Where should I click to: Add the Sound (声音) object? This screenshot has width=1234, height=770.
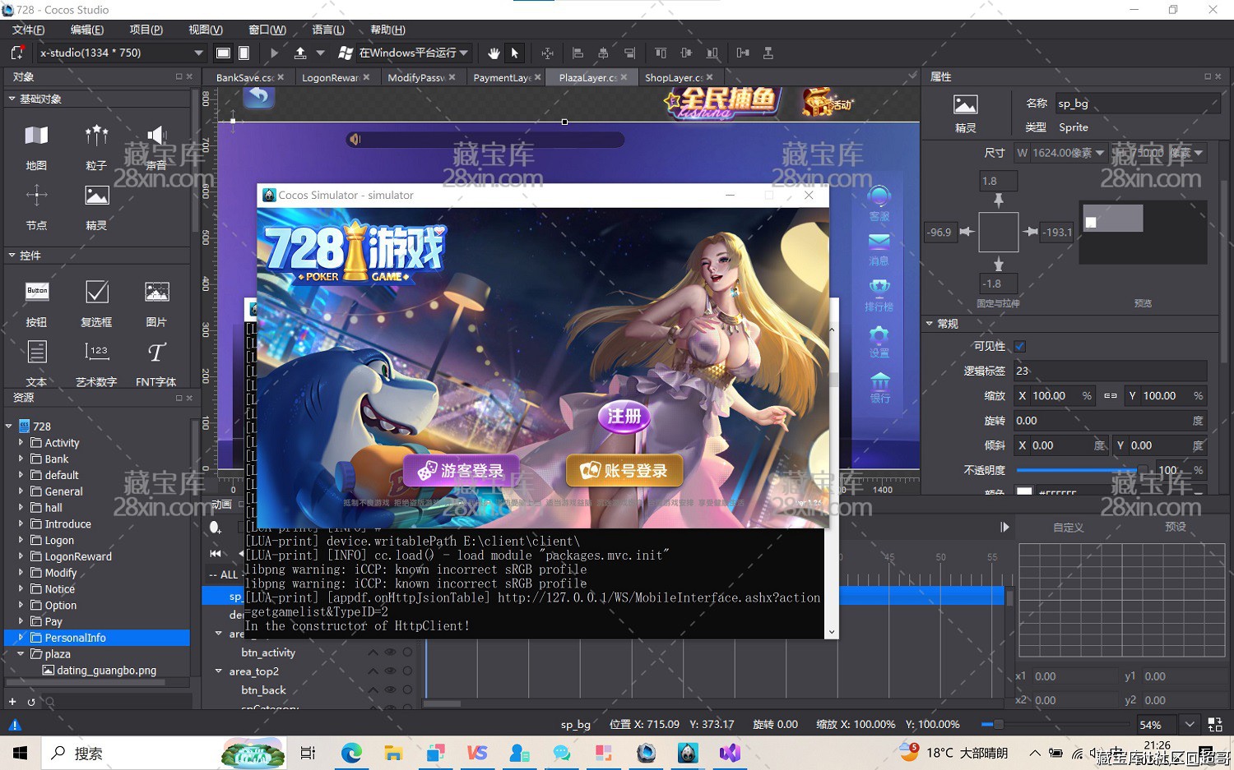click(155, 147)
